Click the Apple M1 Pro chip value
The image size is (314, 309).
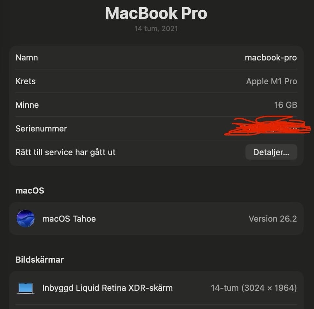coord(271,81)
